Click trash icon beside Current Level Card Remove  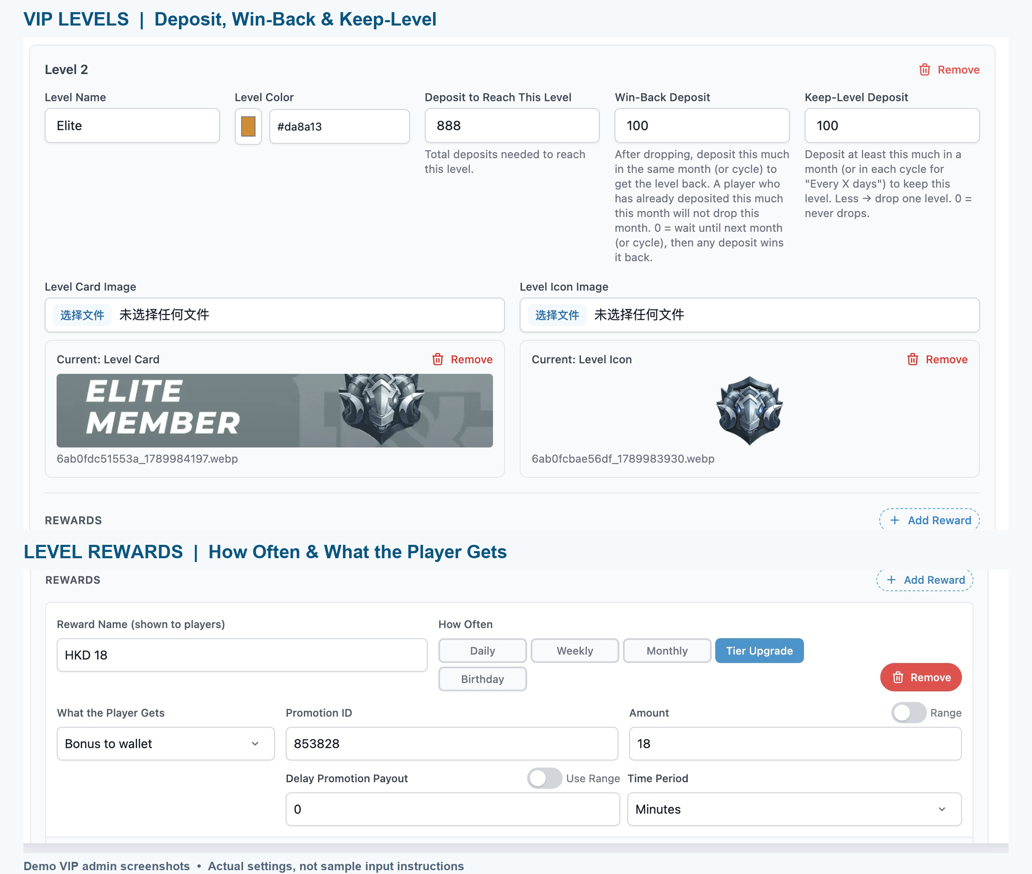pos(437,359)
